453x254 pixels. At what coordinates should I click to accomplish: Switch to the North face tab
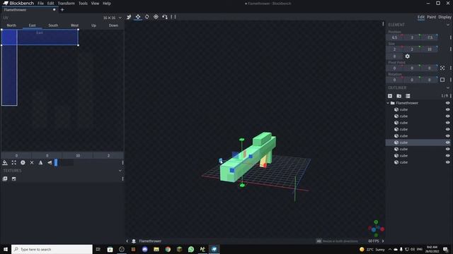point(11,25)
